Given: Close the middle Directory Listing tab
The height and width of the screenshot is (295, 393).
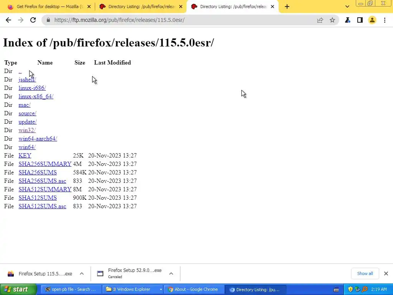Looking at the screenshot, I should 181,7.
